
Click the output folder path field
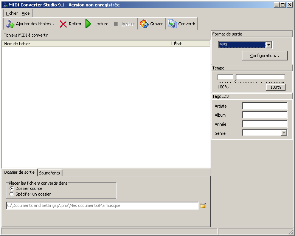coord(102,205)
